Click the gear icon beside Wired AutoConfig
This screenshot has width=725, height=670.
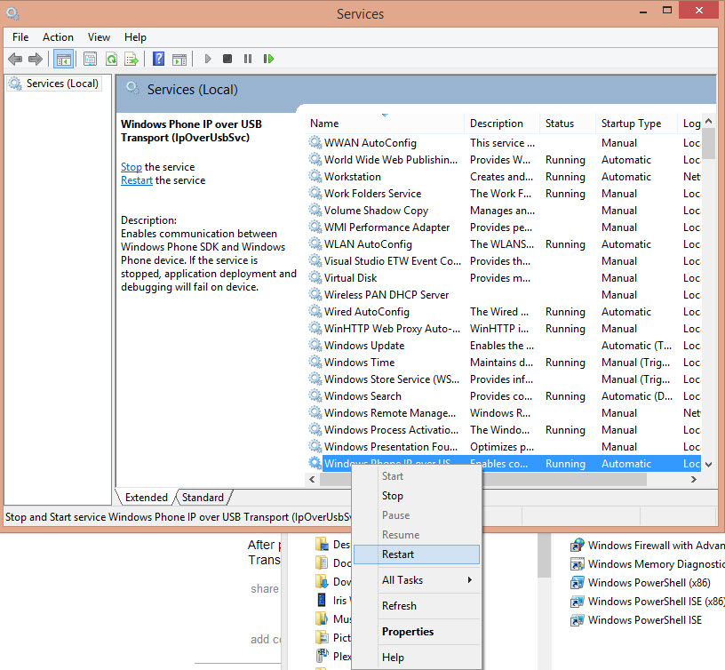pos(315,311)
